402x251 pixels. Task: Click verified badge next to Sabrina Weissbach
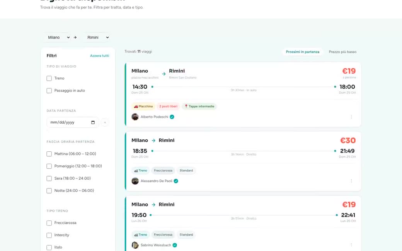175,245
